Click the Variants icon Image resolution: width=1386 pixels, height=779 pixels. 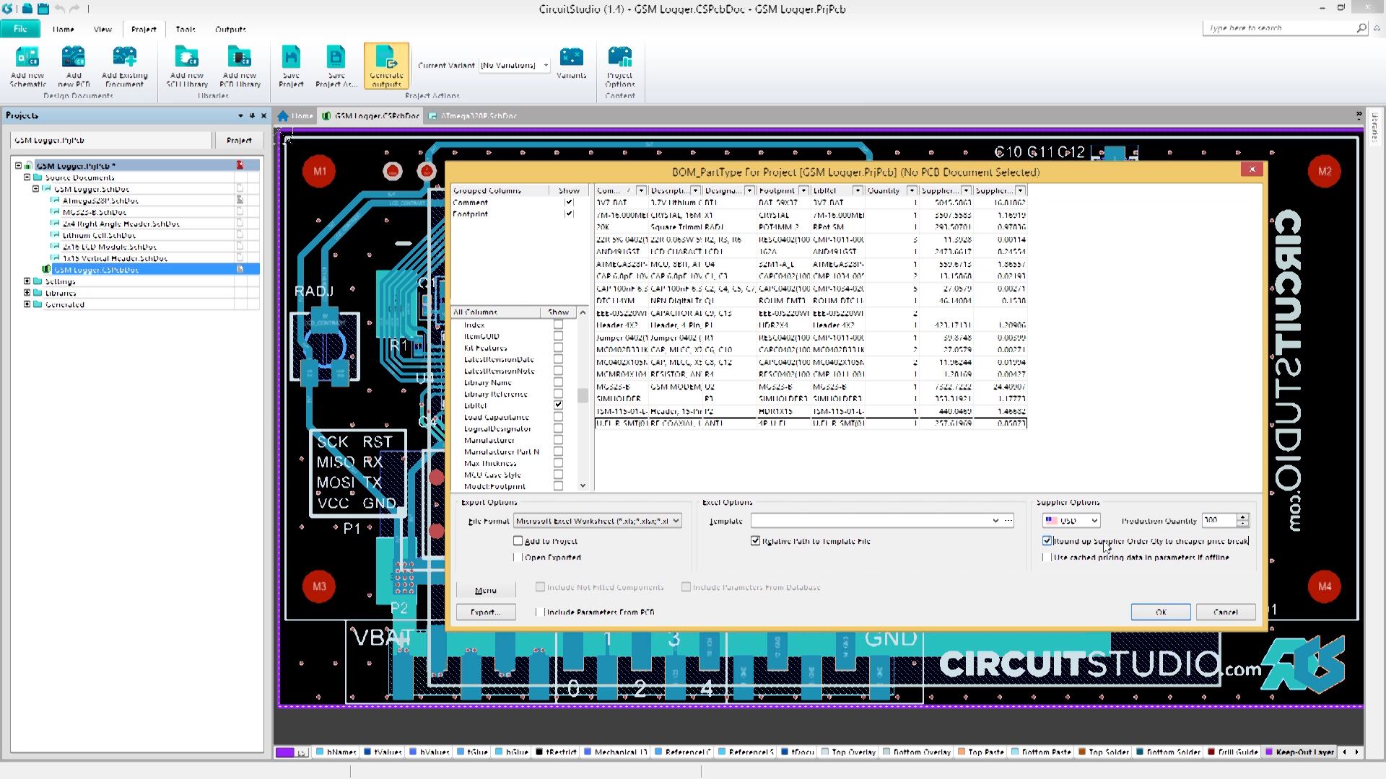pyautogui.click(x=572, y=61)
